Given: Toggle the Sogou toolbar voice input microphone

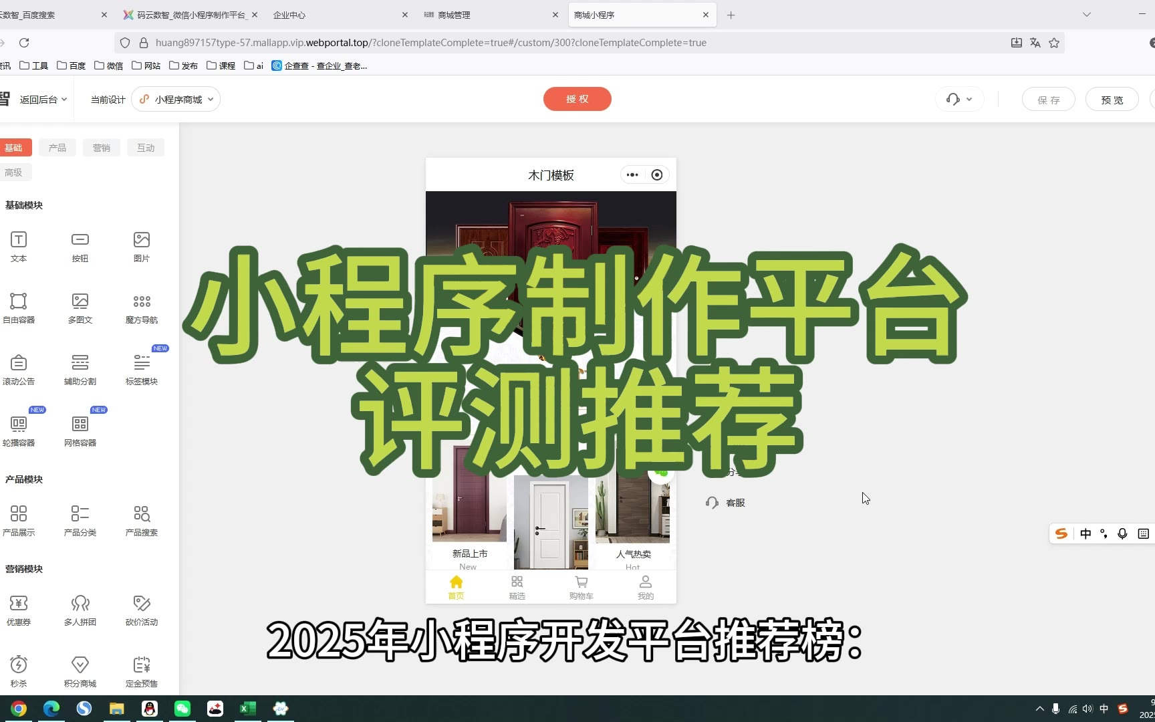Looking at the screenshot, I should [1123, 533].
